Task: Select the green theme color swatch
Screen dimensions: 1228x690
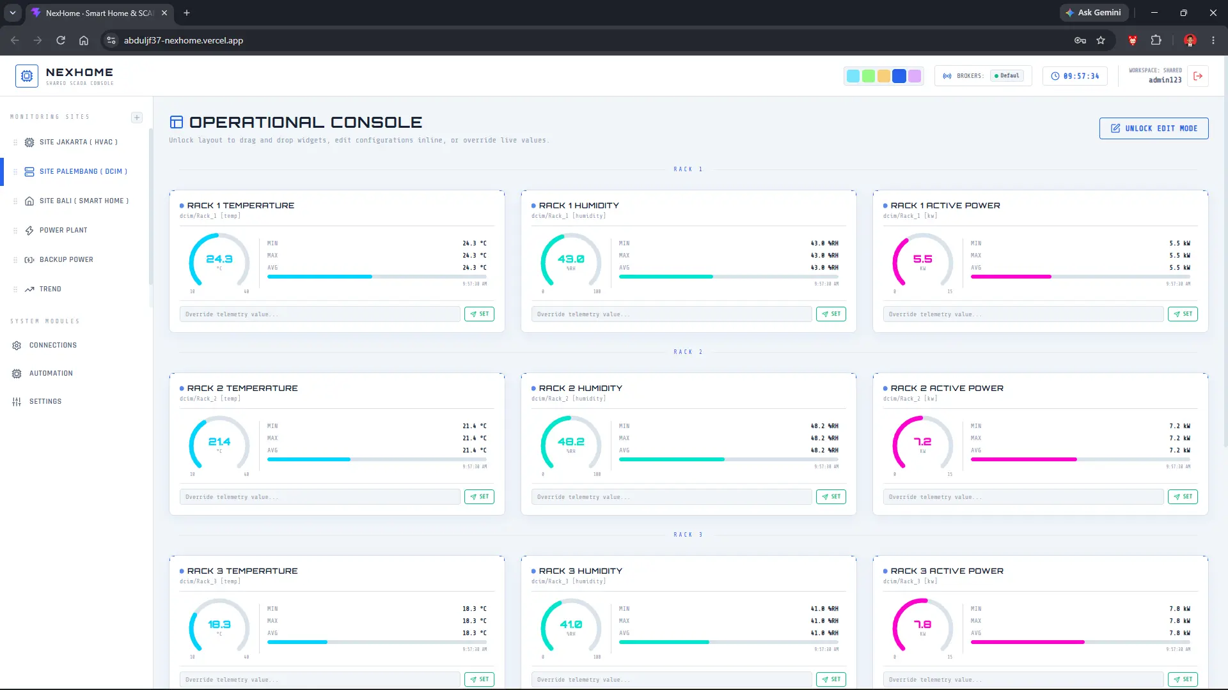Action: (x=869, y=77)
